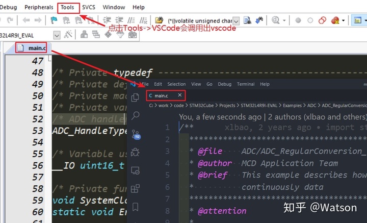This screenshot has height=223, width=367.
Task: Open dropdown arrow beside kill breakpoints icon
Action: click(343, 20)
